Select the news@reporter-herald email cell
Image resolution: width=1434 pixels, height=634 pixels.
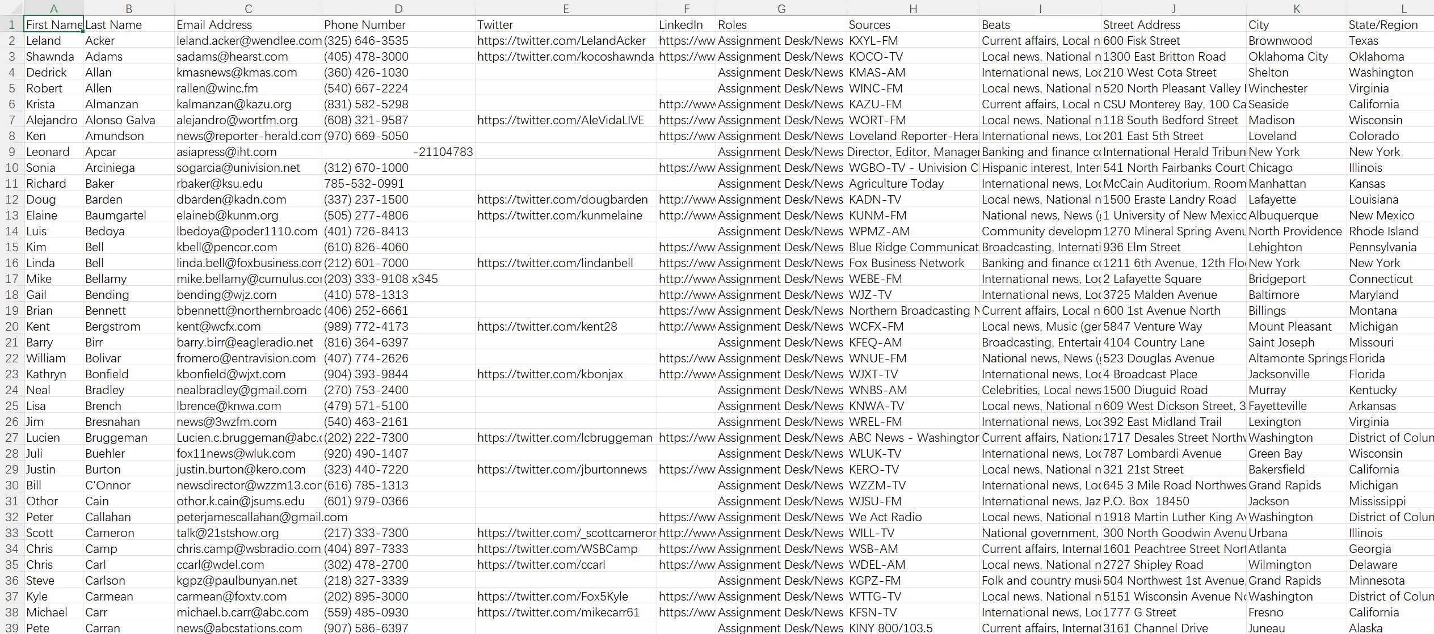tap(248, 136)
